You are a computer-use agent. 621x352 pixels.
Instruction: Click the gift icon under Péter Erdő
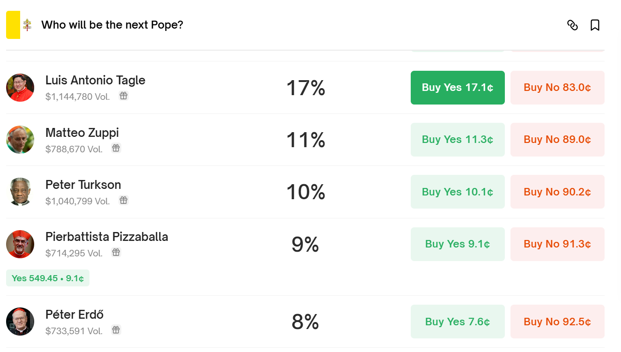(x=116, y=330)
